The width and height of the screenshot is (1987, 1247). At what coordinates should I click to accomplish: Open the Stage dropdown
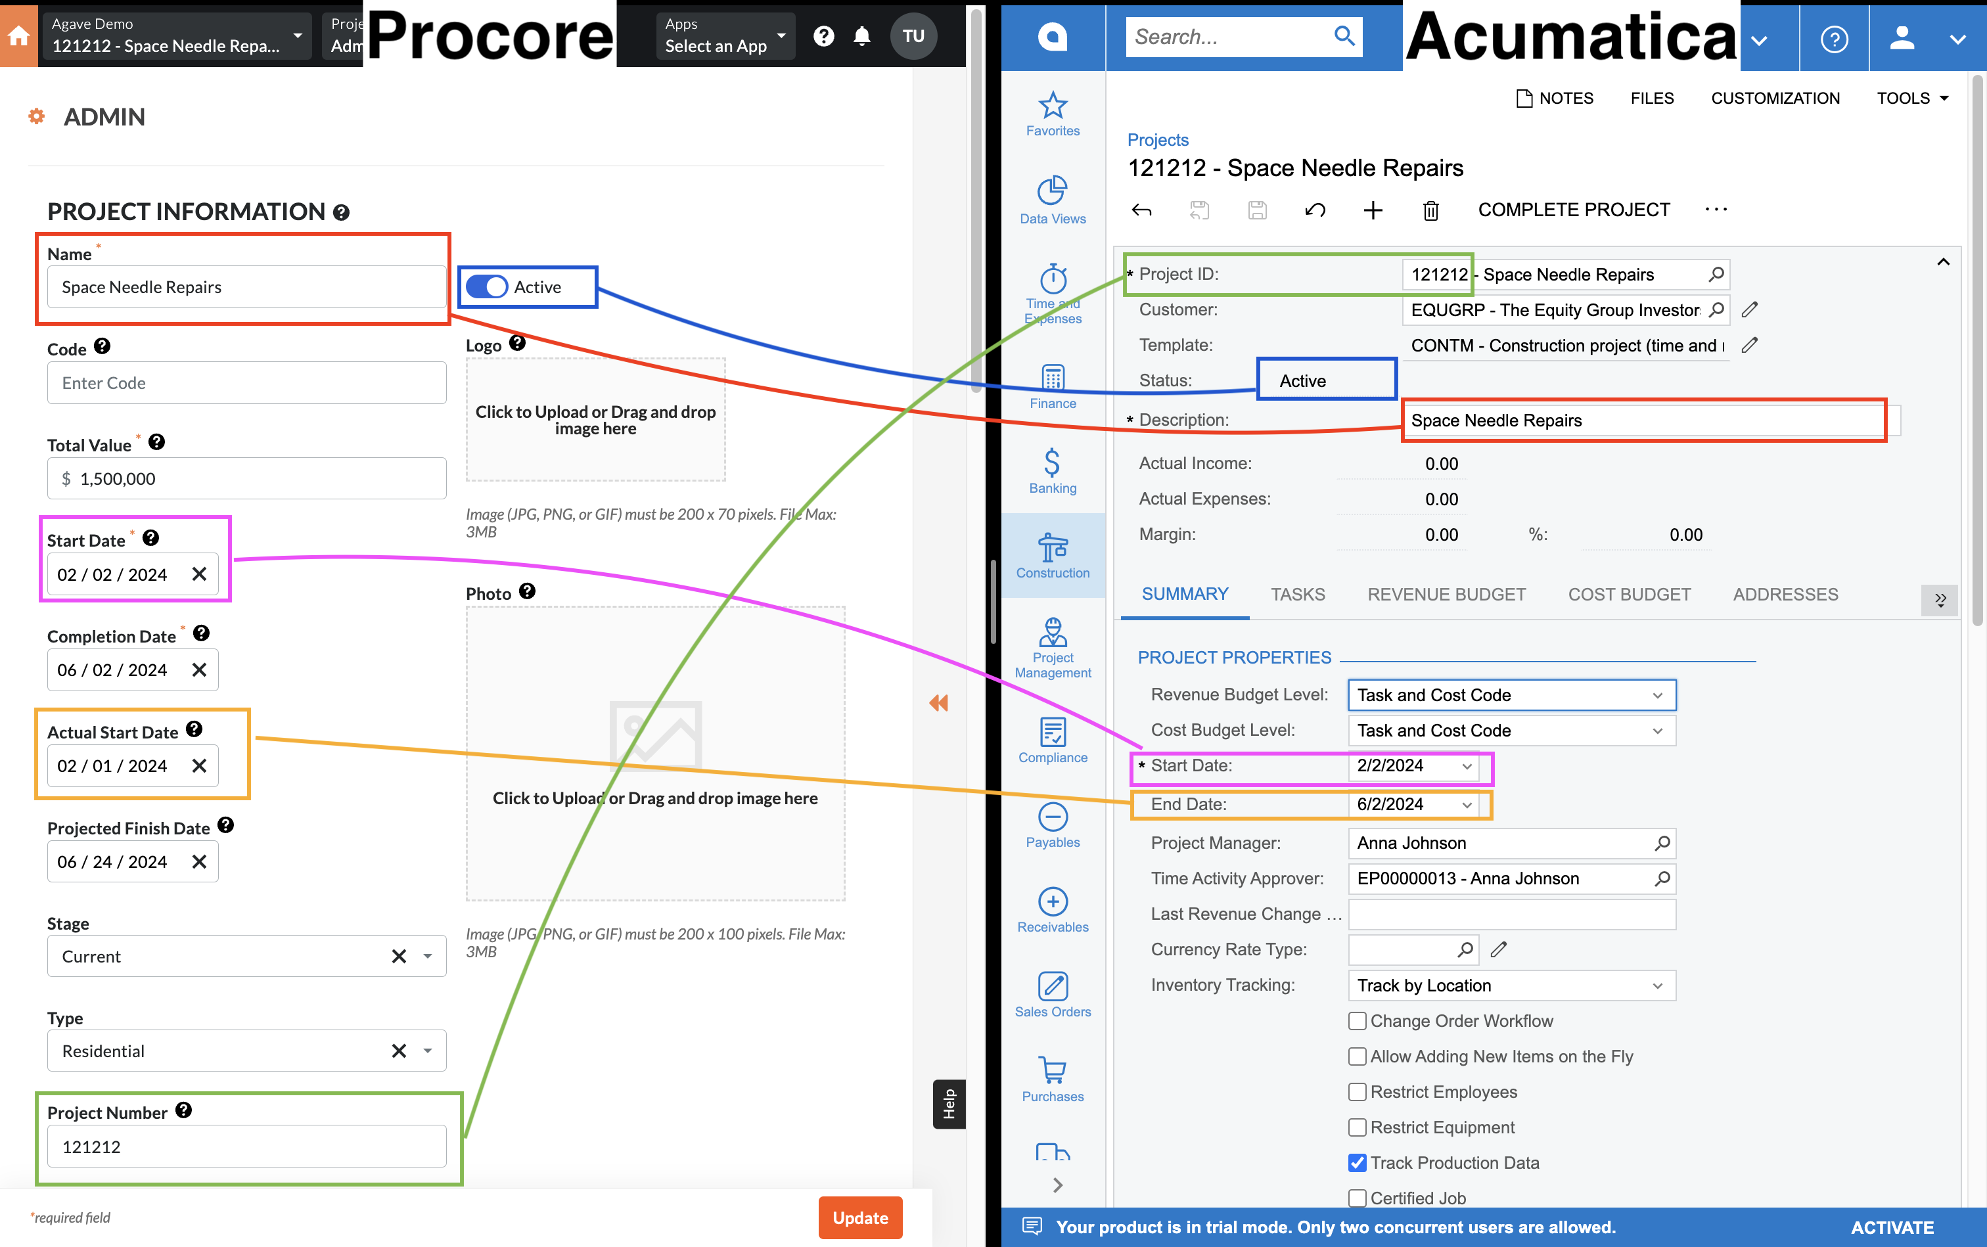point(427,957)
